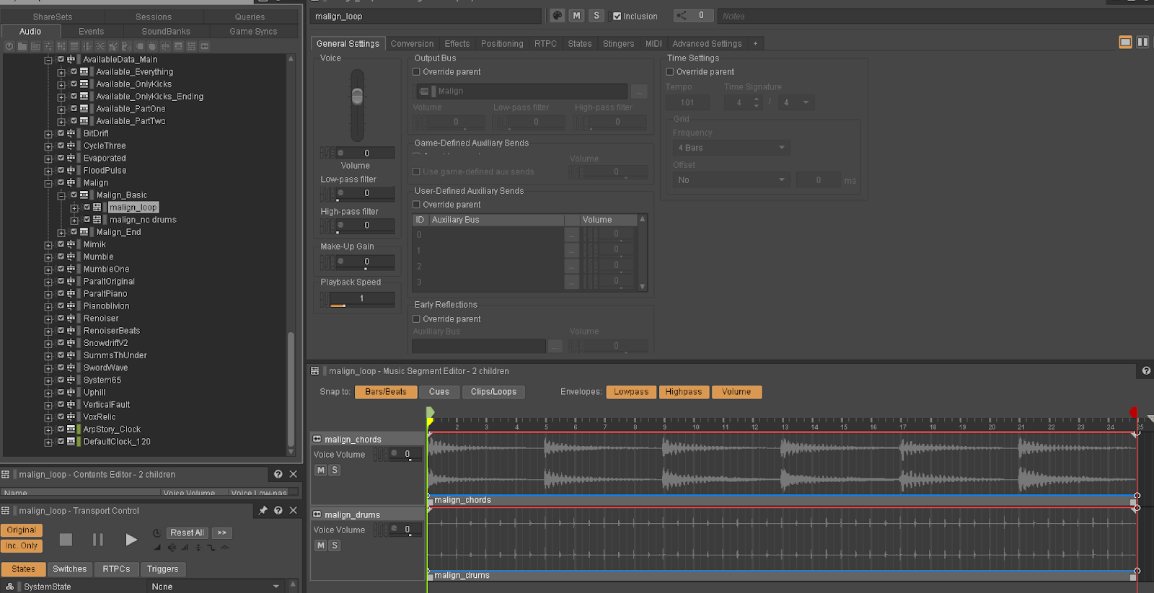Click the project tree vertical scrollbar
Screen dimensions: 1154x593
point(291,389)
